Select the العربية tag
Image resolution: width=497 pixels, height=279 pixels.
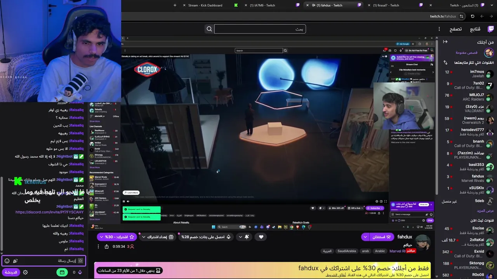point(327,251)
